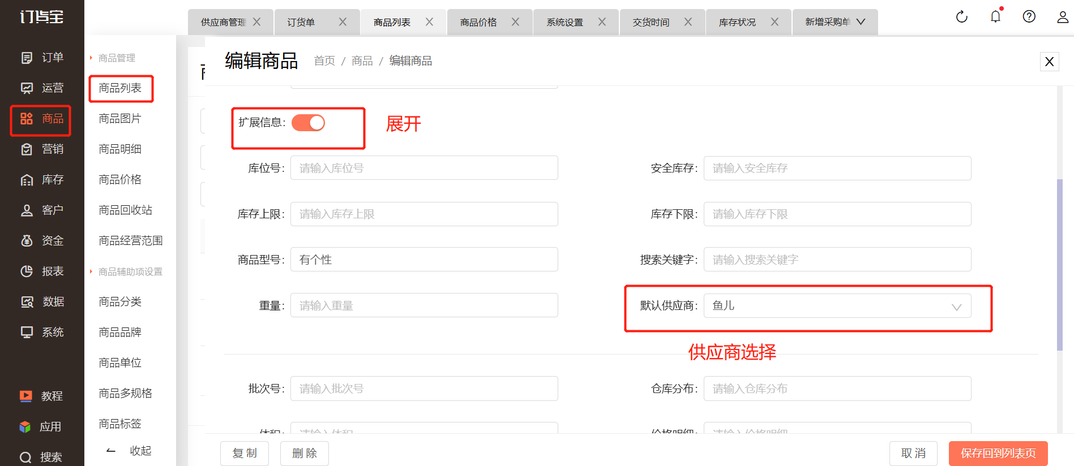Click the form's vertical scrollbar thumb
1074x466 pixels.
(1060, 265)
